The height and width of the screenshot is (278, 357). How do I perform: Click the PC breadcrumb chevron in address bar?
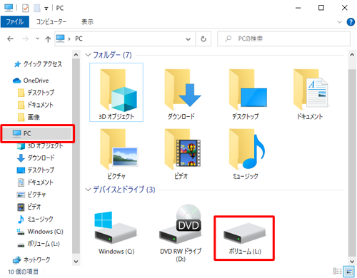pos(69,39)
